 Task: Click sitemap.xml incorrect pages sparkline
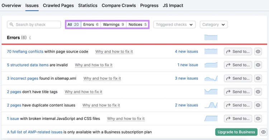pos(211,78)
